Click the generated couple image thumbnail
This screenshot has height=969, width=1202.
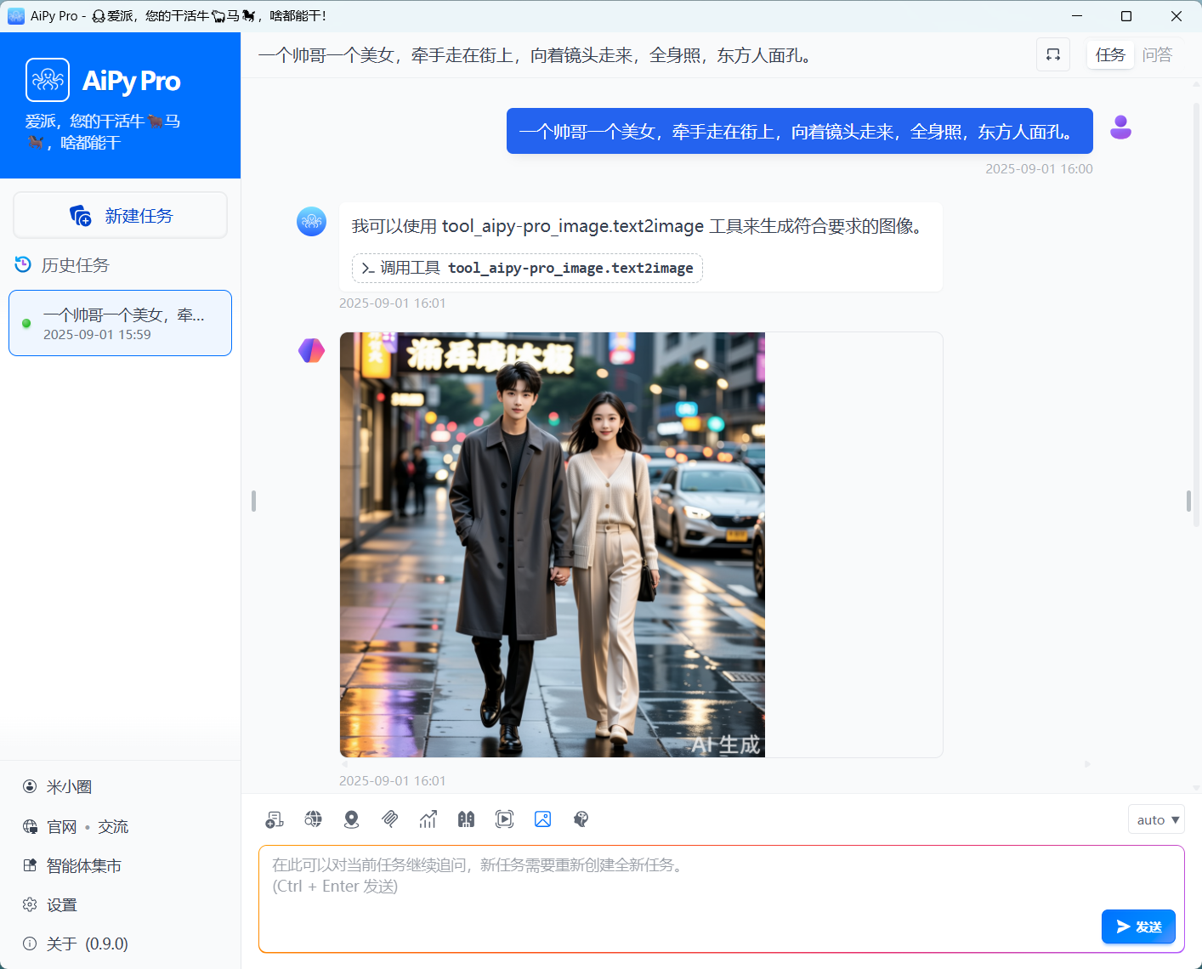[552, 544]
